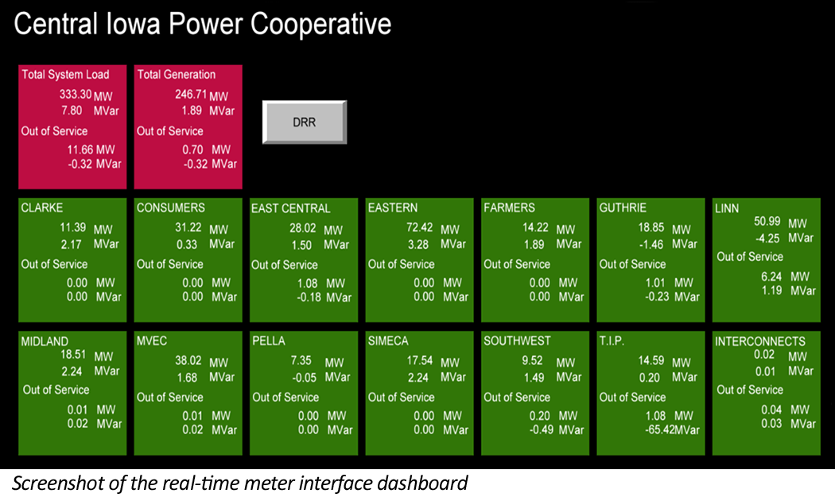835x497 pixels.
Task: Select the FARMERS meter tile
Action: tap(534, 258)
